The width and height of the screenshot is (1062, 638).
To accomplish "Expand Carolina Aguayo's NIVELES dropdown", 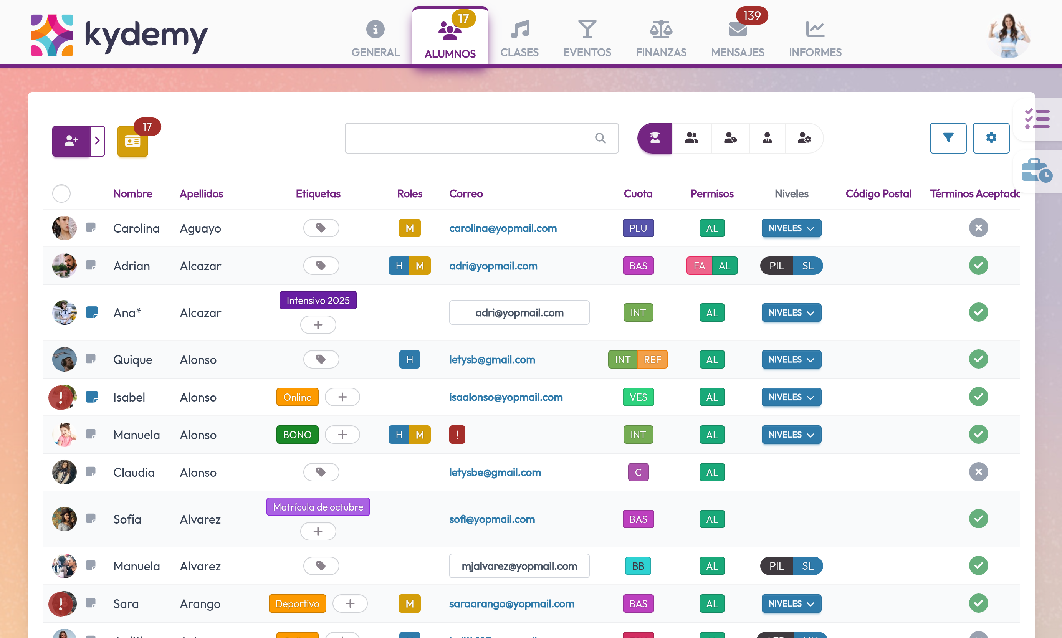I will coord(791,228).
